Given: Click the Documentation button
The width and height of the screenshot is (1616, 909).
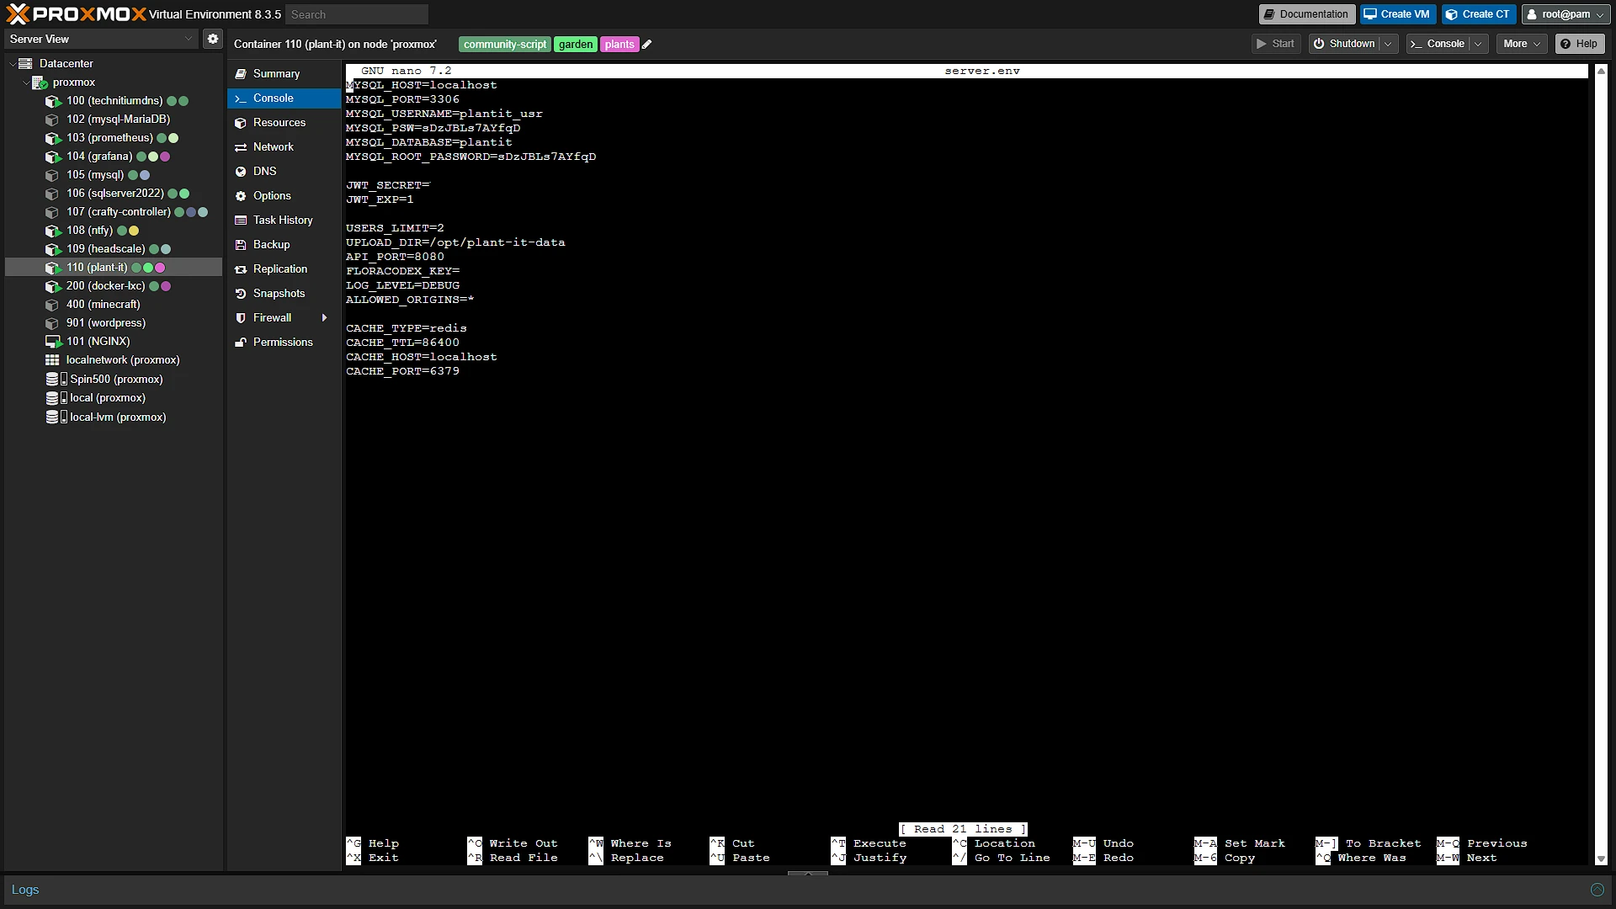Looking at the screenshot, I should [1306, 14].
